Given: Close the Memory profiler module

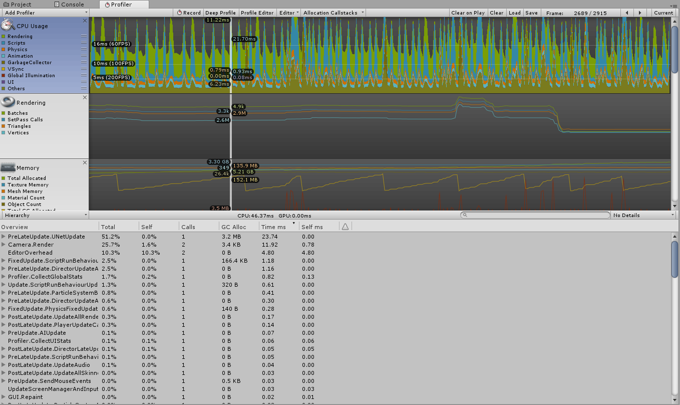Looking at the screenshot, I should 85,163.
